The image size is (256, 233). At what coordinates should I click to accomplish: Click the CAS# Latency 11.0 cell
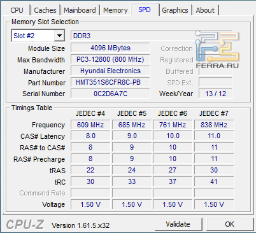214,136
